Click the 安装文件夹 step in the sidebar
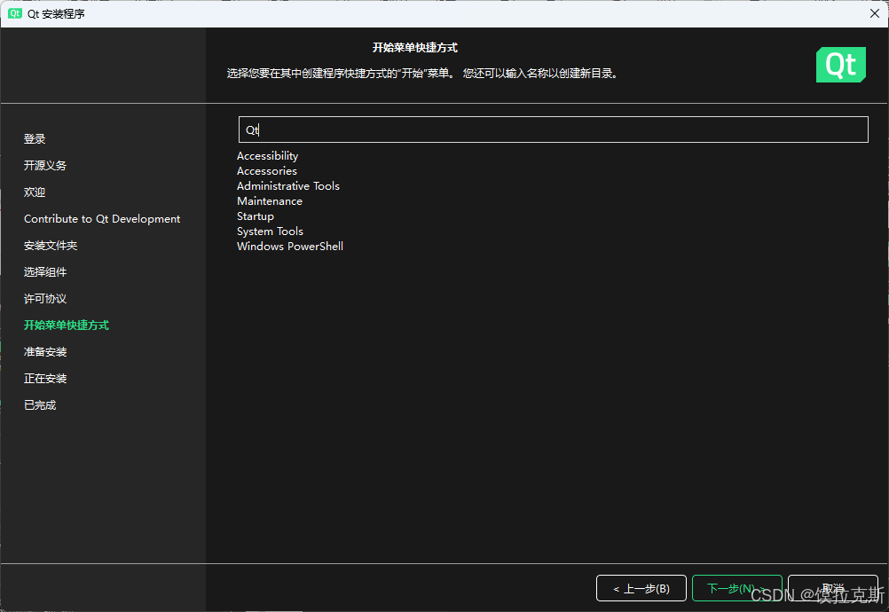889x612 pixels. (51, 246)
